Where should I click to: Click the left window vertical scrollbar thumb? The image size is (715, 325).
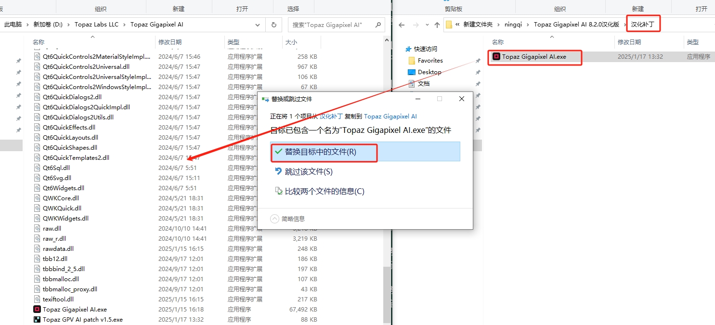tap(387, 295)
